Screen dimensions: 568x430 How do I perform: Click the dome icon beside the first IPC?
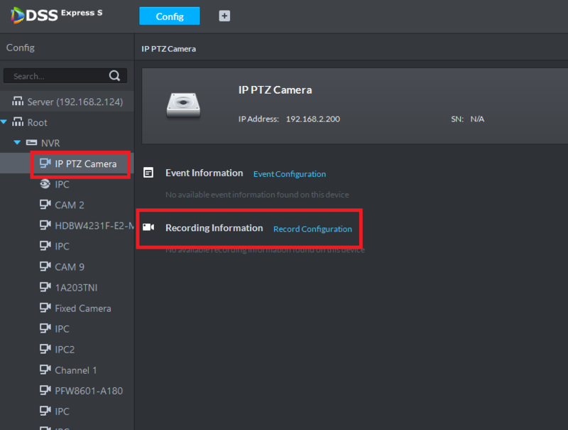[x=45, y=184]
